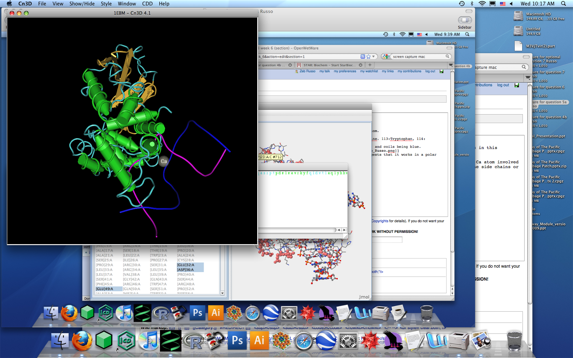This screenshot has width=573, height=358.
Task: Open the Show/Hide menu
Action: tap(82, 4)
